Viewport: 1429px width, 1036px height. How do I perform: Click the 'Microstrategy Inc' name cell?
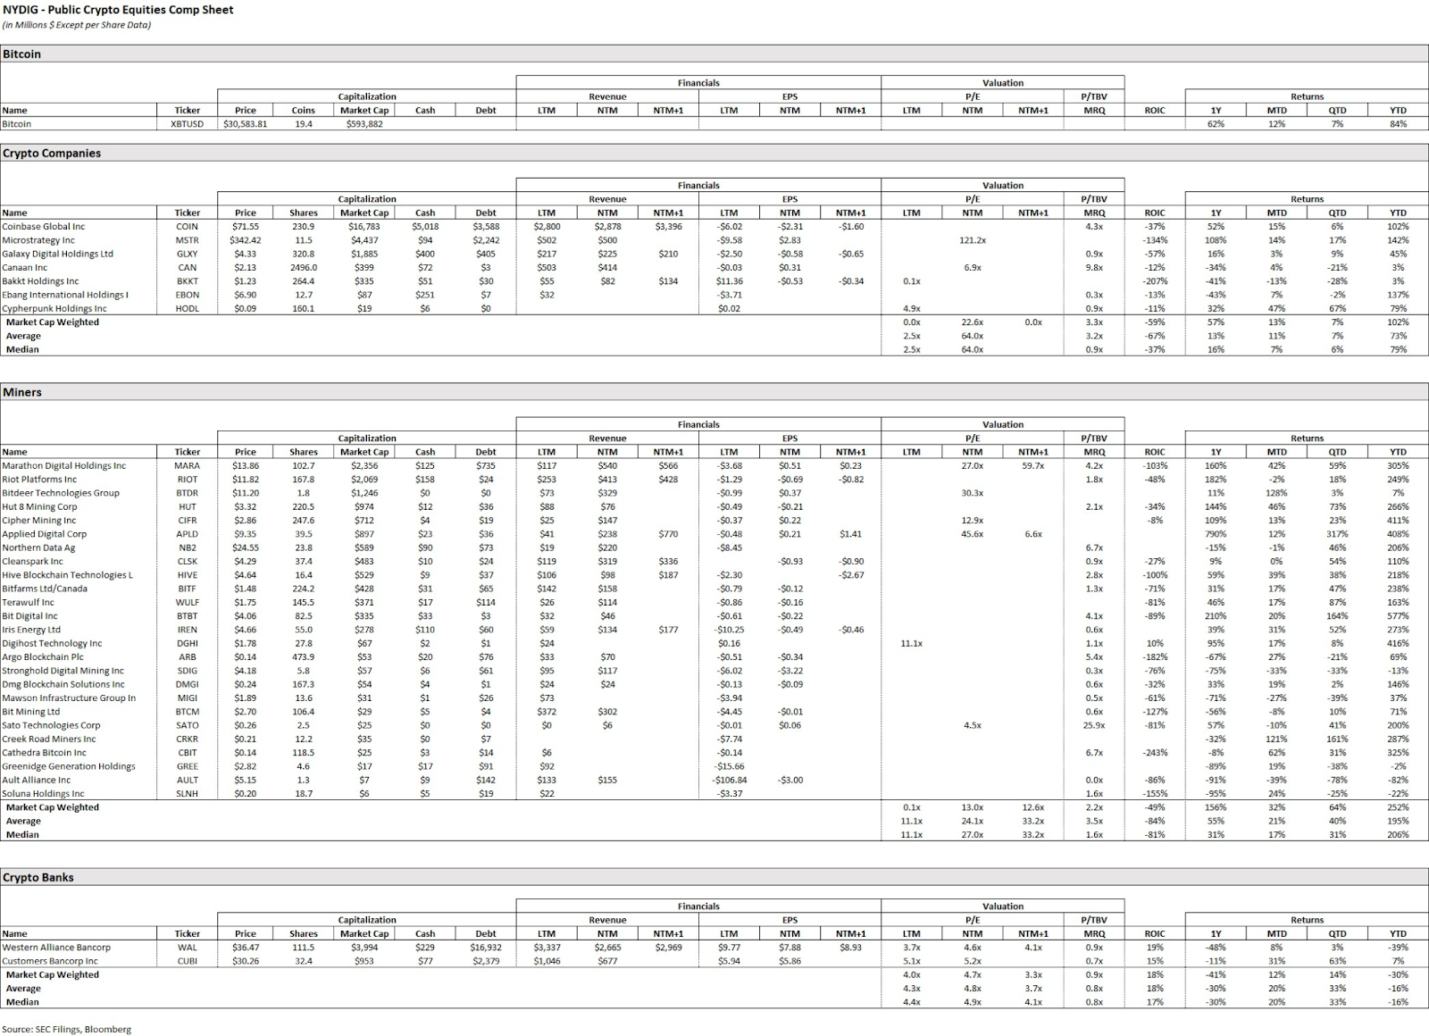(38, 240)
